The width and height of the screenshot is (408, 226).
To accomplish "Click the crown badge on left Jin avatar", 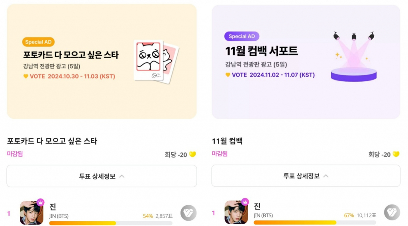I will pyautogui.click(x=41, y=202).
